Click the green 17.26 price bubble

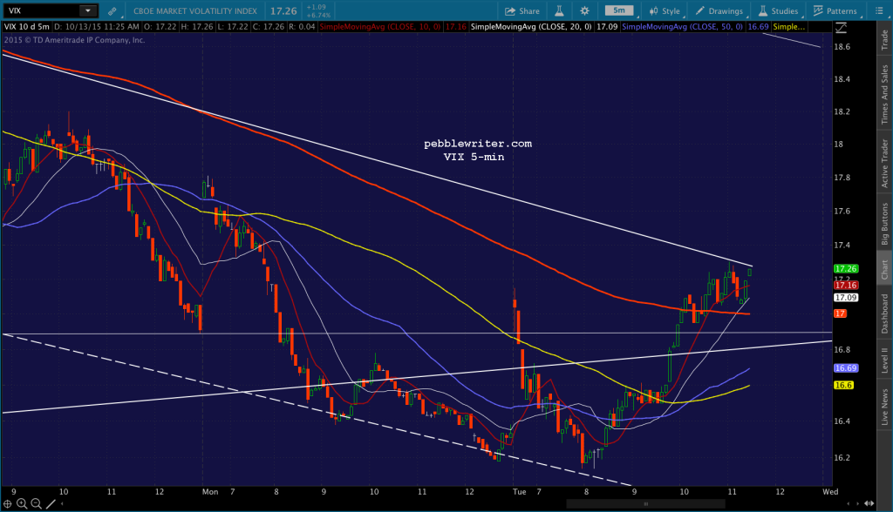pyautogui.click(x=846, y=268)
